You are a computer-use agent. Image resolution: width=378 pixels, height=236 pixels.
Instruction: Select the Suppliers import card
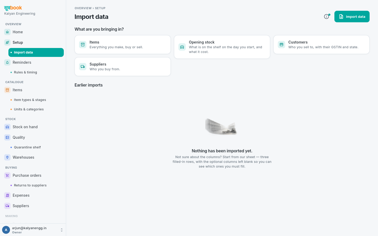coord(123,67)
